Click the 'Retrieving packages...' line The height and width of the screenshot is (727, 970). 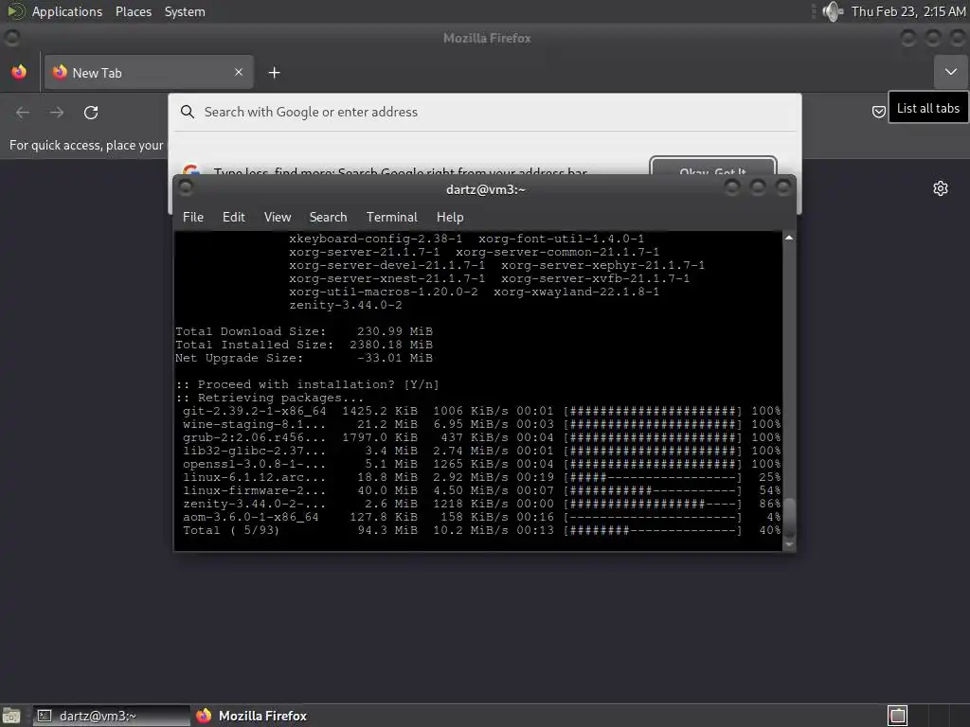click(x=270, y=399)
